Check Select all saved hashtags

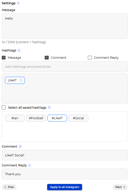4,107
